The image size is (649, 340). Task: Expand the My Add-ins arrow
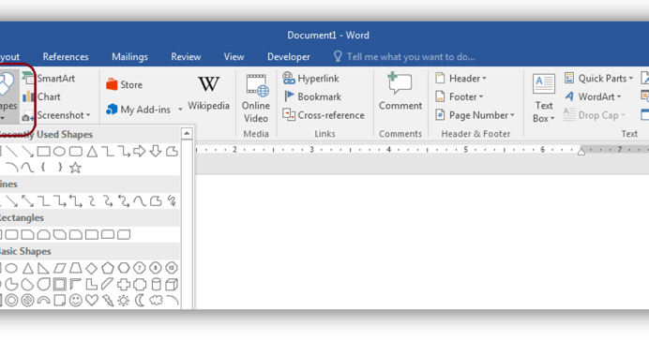click(x=180, y=110)
